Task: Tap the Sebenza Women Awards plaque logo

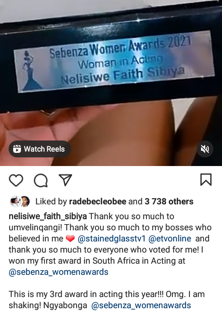Action: (30, 70)
